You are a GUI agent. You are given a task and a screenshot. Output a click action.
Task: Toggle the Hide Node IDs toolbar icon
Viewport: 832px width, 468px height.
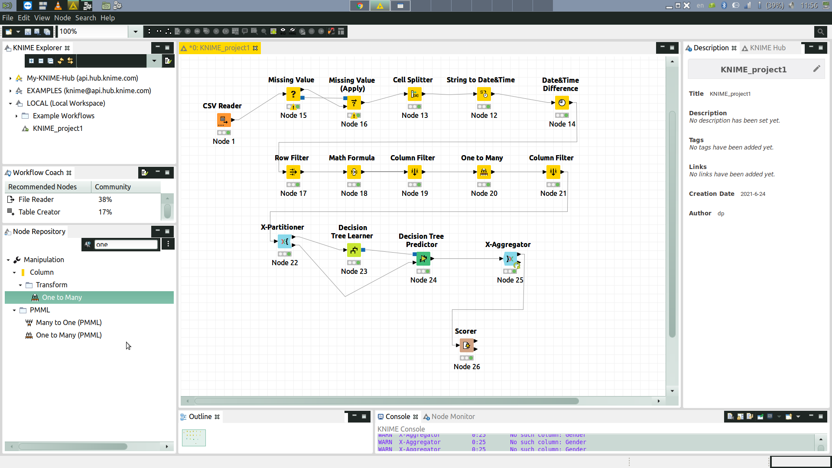click(282, 31)
